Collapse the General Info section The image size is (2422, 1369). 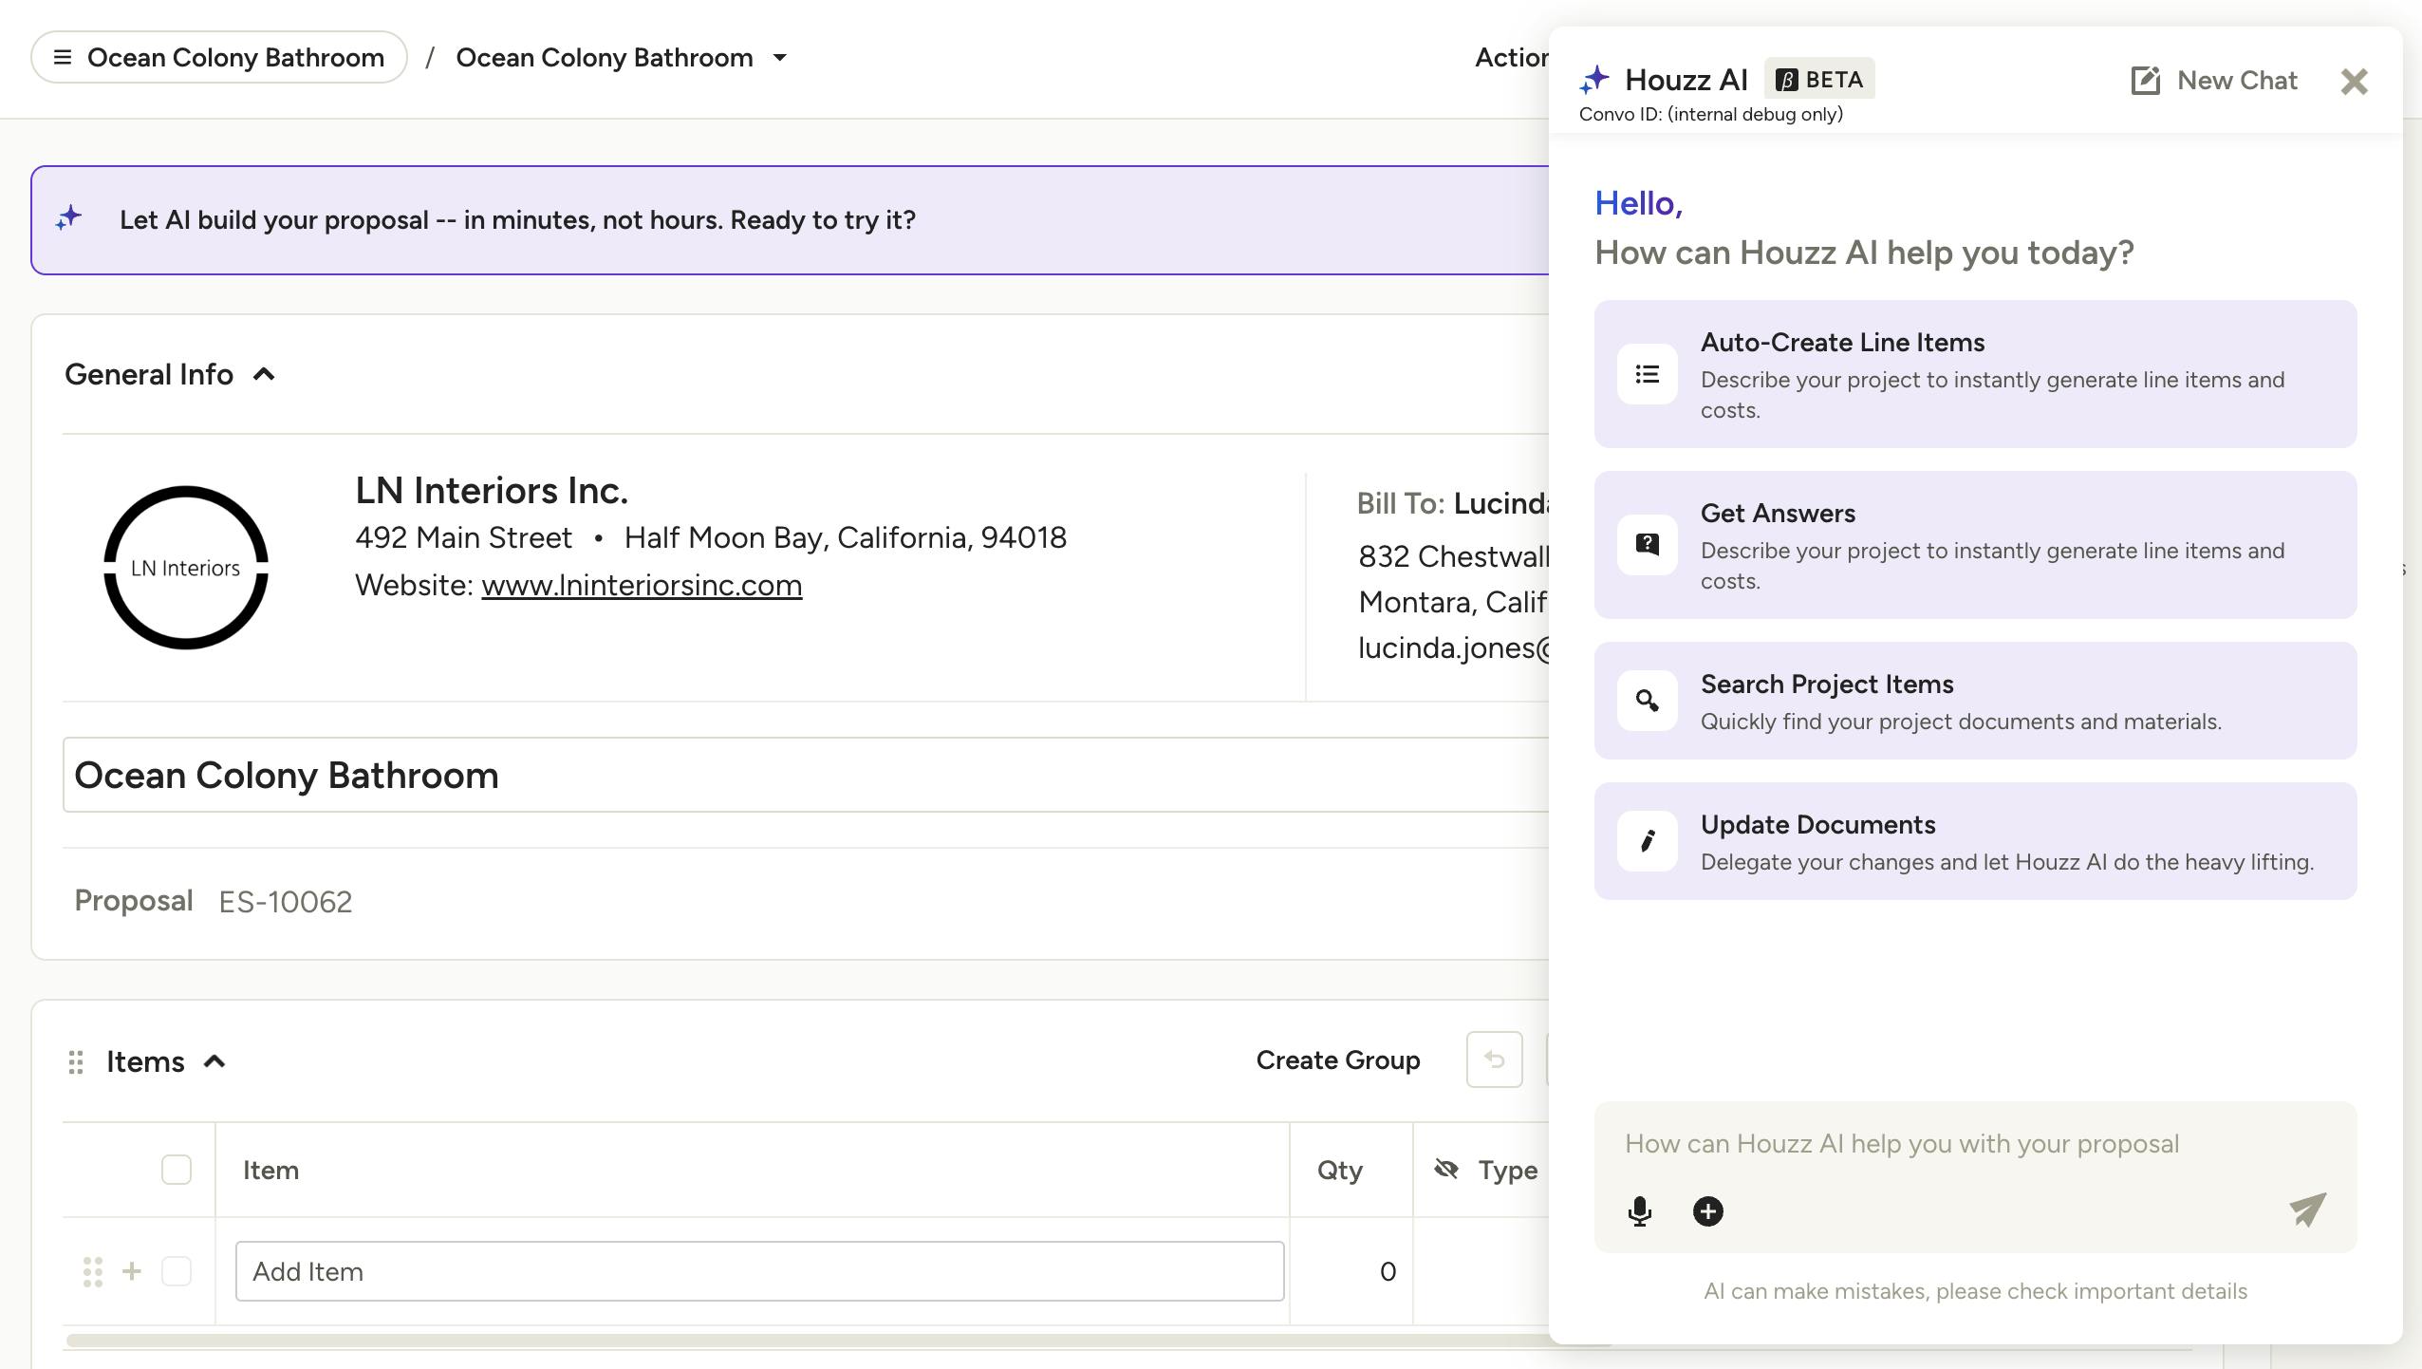click(264, 375)
